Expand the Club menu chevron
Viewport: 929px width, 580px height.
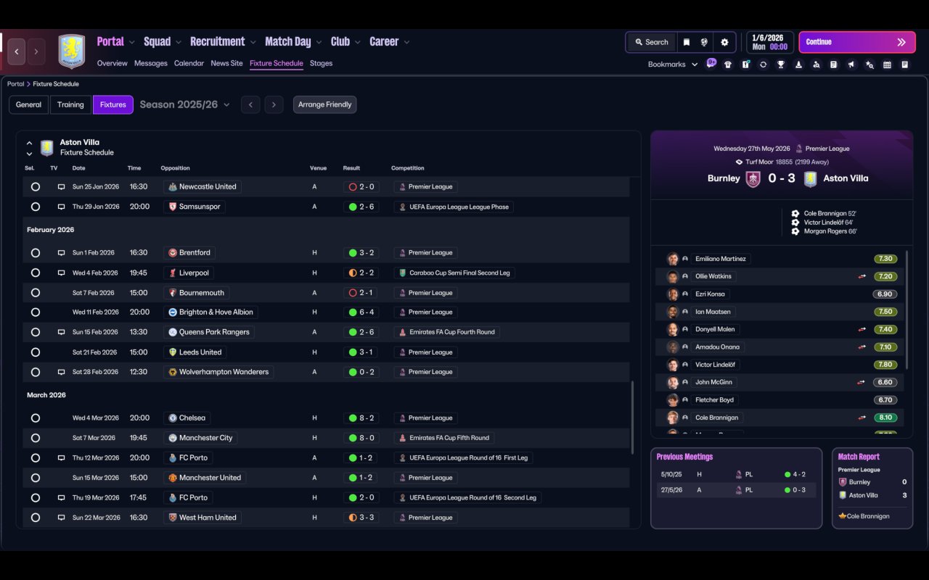[x=358, y=42]
